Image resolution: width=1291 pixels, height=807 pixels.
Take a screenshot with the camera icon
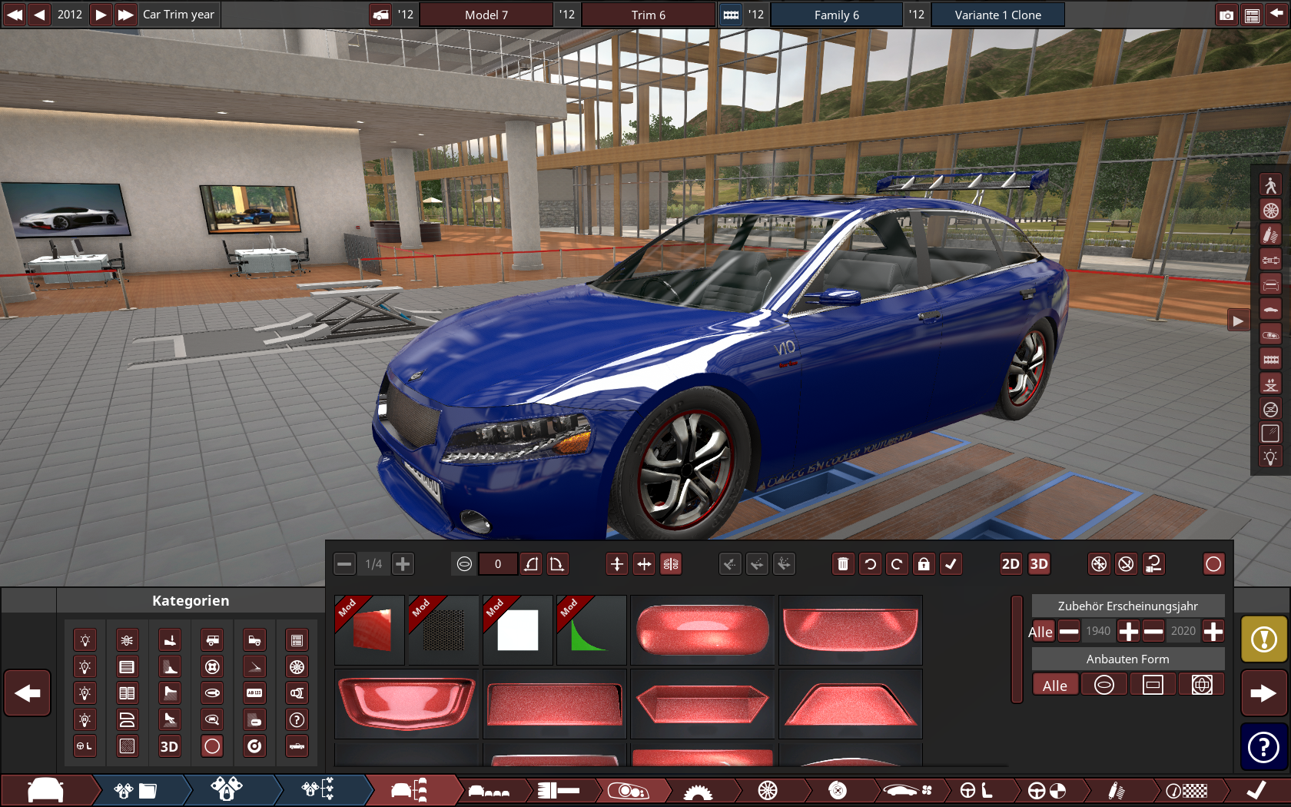click(x=1226, y=15)
